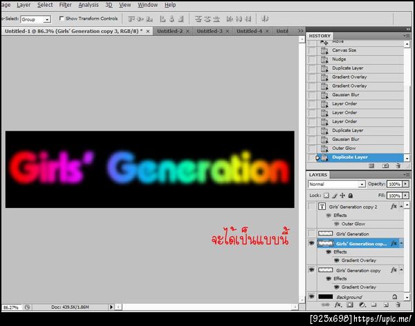Screen dimensions: 415x326
Task: Click Distribute bottom edges icon
Action: pos(216,19)
